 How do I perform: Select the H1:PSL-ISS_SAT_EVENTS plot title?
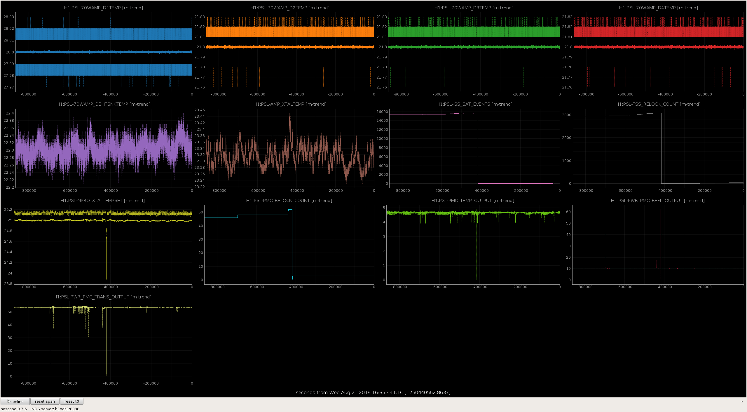[x=474, y=104]
